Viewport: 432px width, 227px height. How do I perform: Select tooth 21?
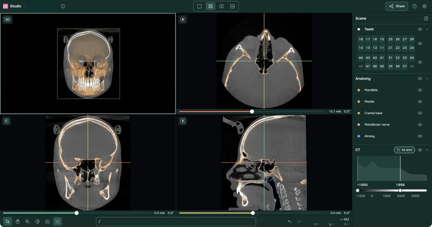click(390, 48)
